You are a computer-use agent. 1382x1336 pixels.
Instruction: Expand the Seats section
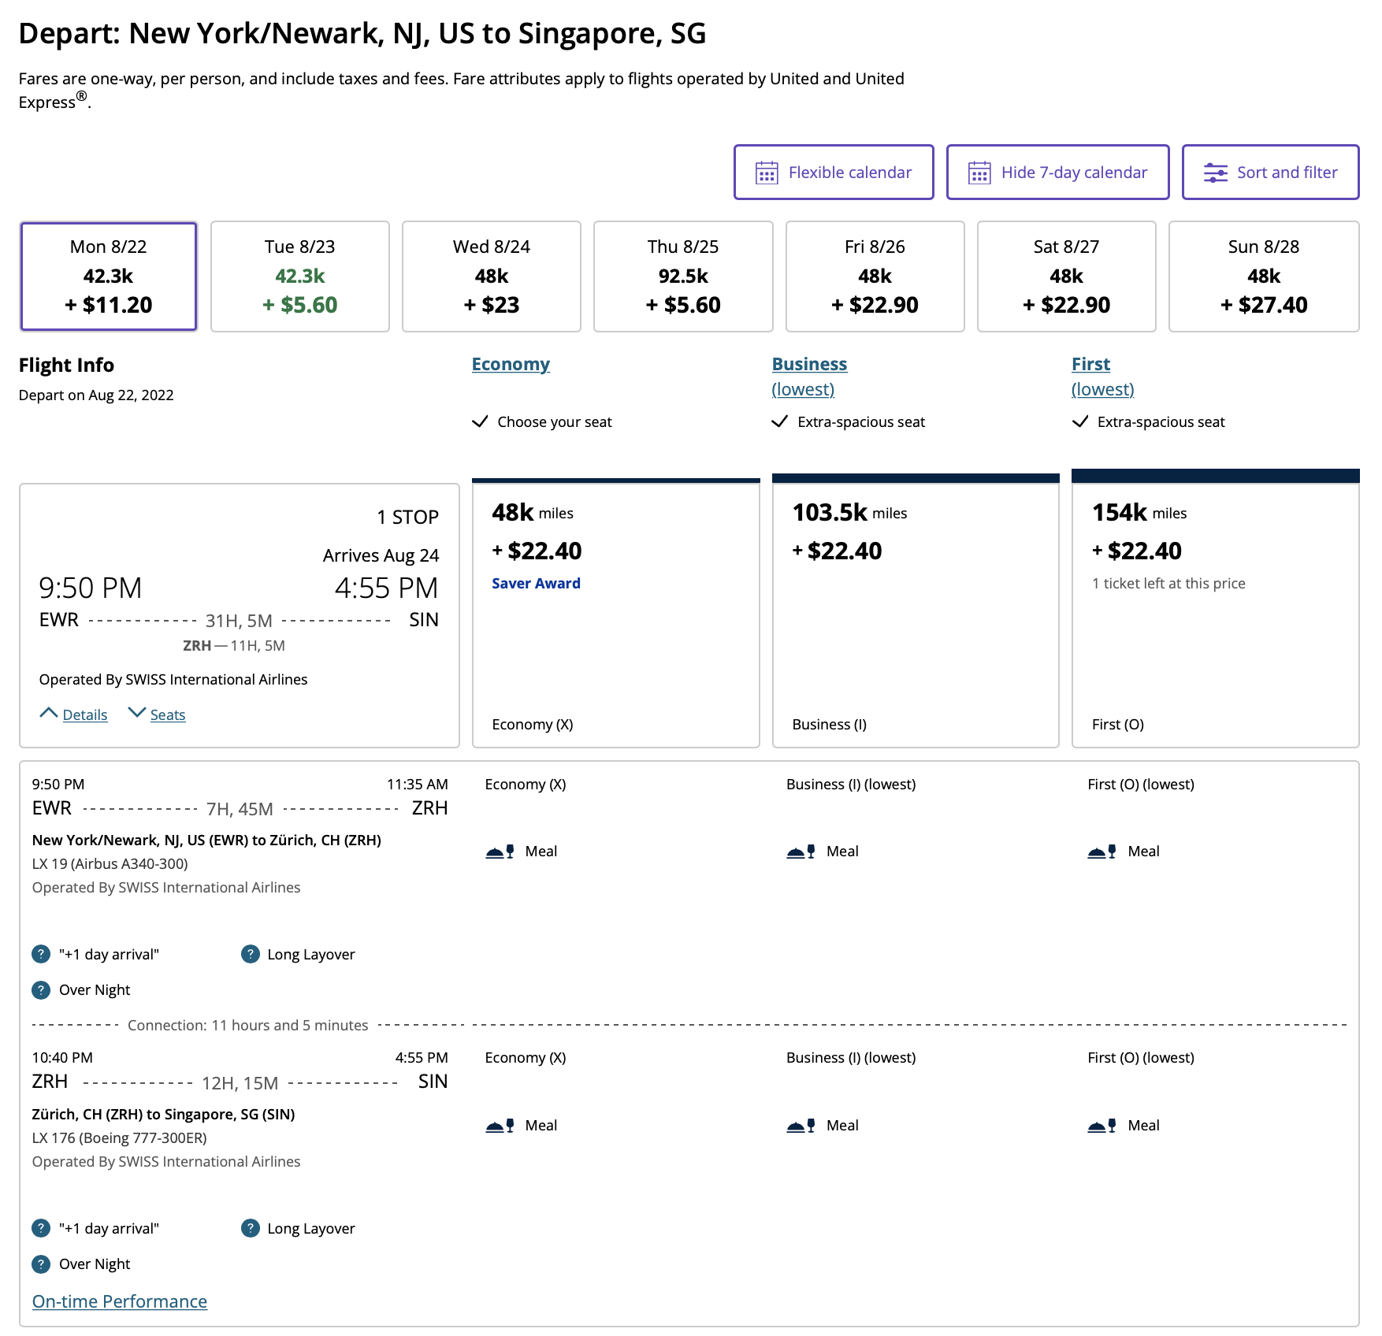pyautogui.click(x=157, y=714)
